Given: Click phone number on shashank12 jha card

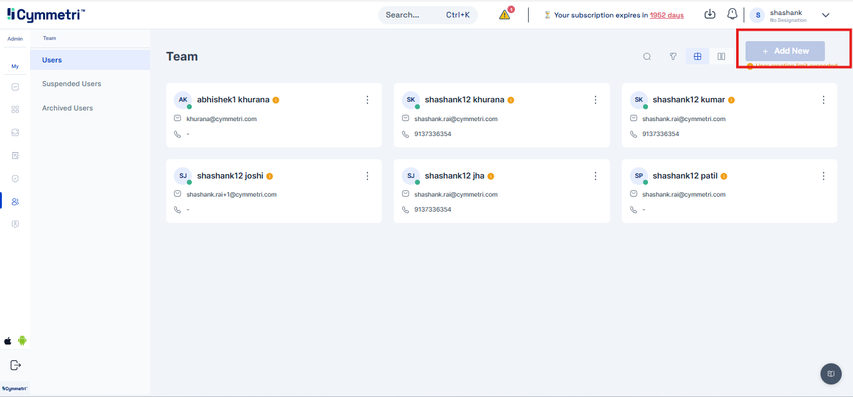Looking at the screenshot, I should click(x=432, y=210).
